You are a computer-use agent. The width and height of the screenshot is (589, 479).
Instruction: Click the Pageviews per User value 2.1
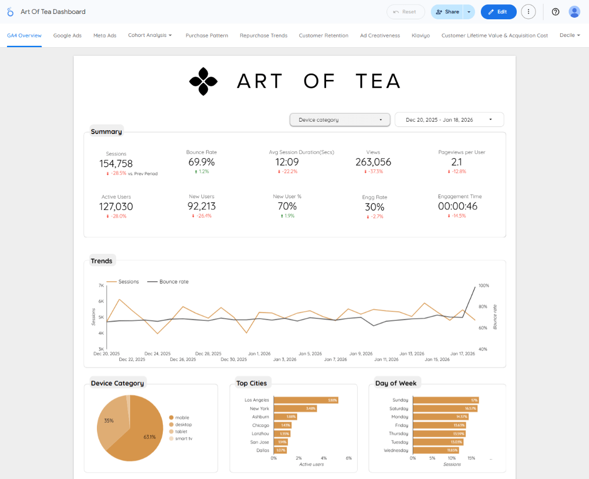[x=457, y=162]
